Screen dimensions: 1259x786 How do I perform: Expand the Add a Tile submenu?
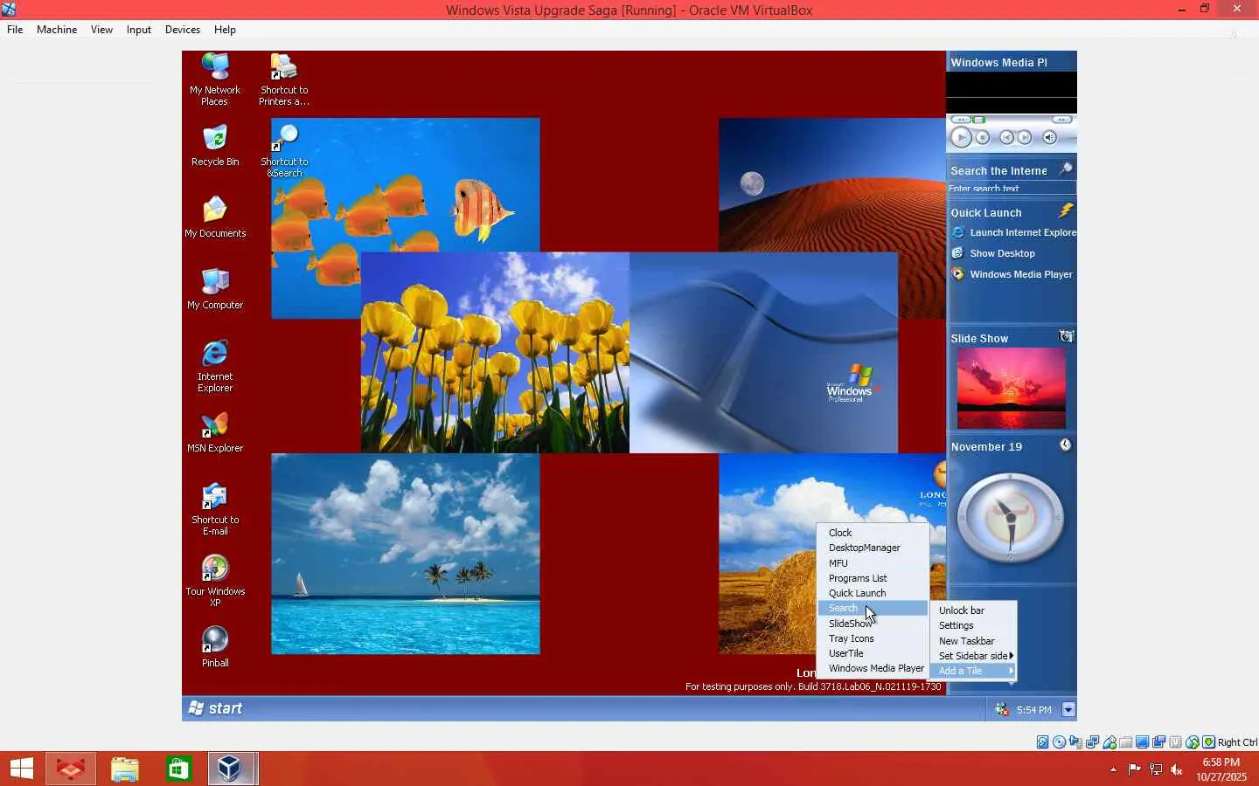click(974, 671)
